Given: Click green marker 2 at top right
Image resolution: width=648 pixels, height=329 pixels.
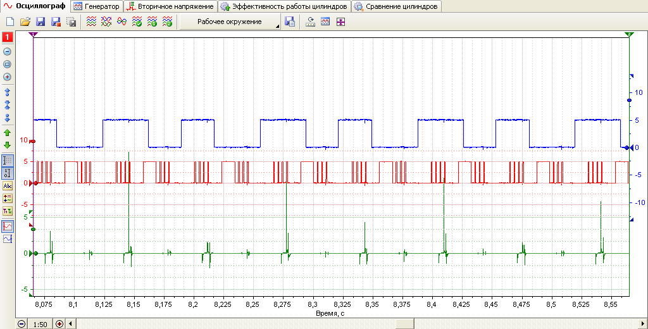Looking at the screenshot, I should point(629,35).
